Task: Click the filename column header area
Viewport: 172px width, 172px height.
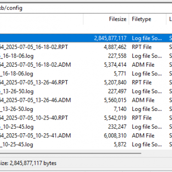Action: (x=42, y=19)
